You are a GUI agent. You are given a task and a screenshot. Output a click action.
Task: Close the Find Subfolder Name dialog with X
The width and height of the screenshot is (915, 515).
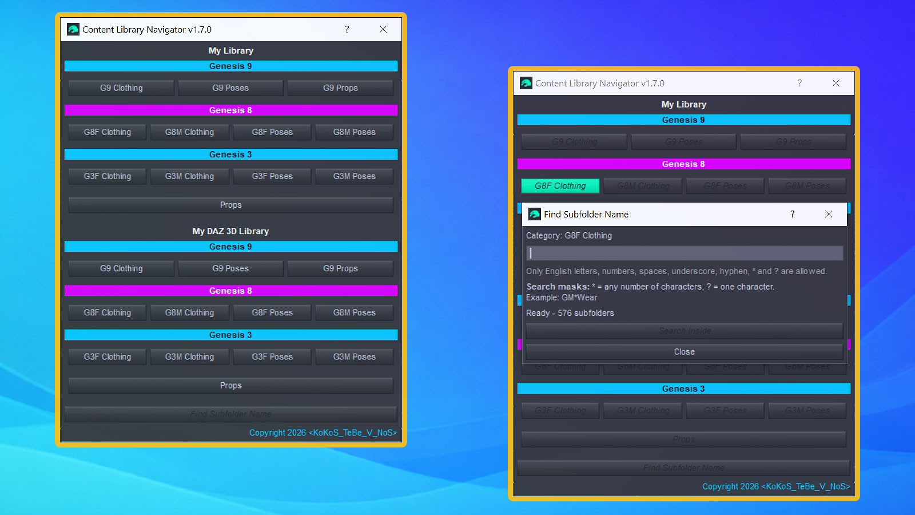(828, 214)
